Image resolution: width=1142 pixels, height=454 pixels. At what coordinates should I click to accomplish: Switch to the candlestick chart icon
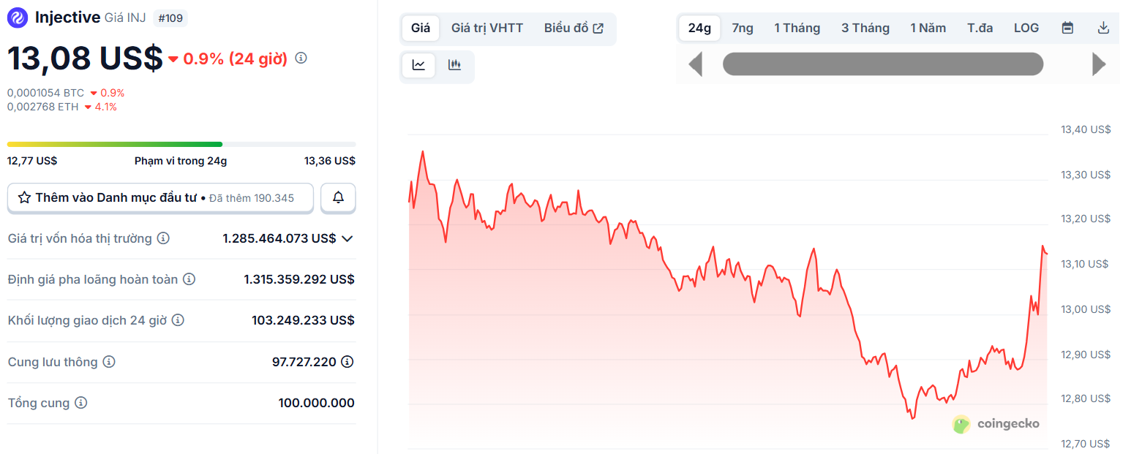454,64
